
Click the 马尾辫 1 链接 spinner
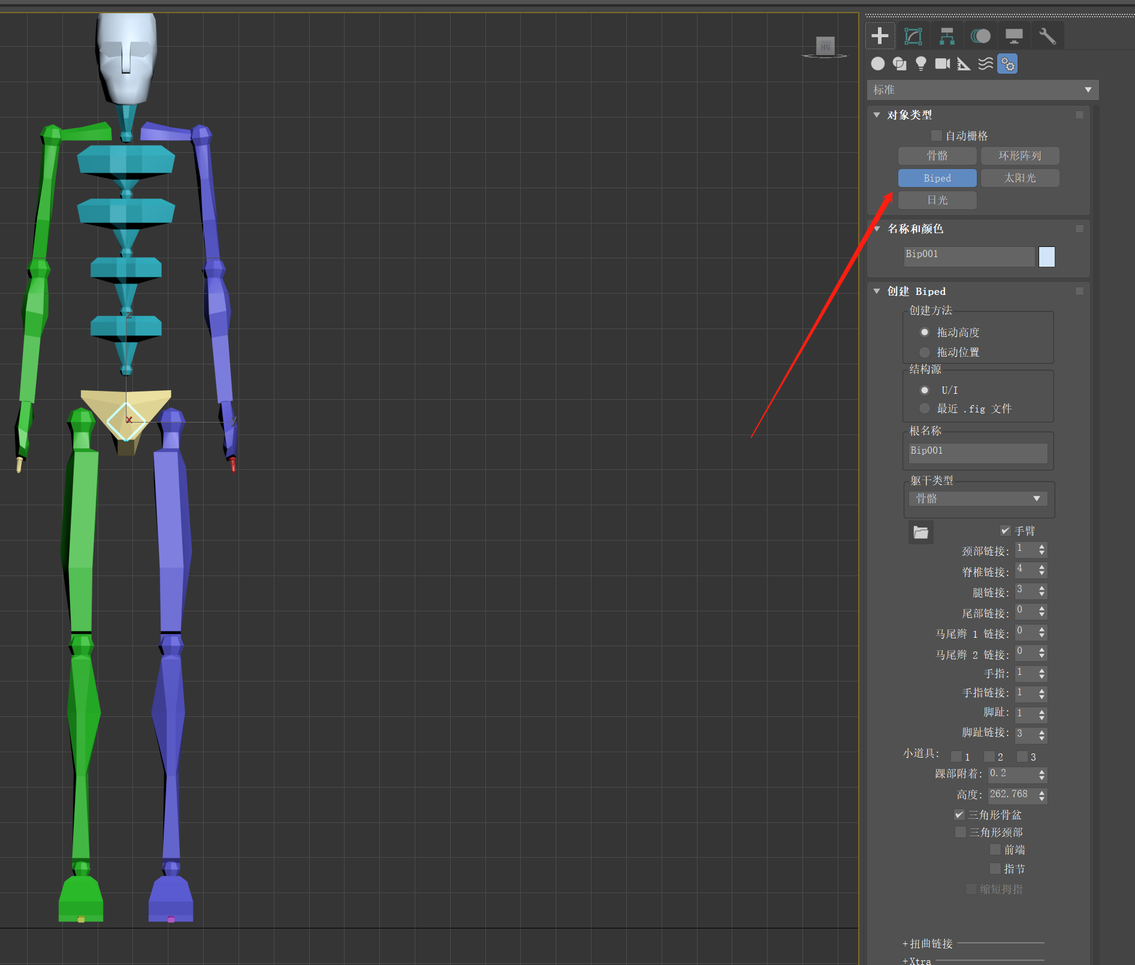(x=1042, y=632)
